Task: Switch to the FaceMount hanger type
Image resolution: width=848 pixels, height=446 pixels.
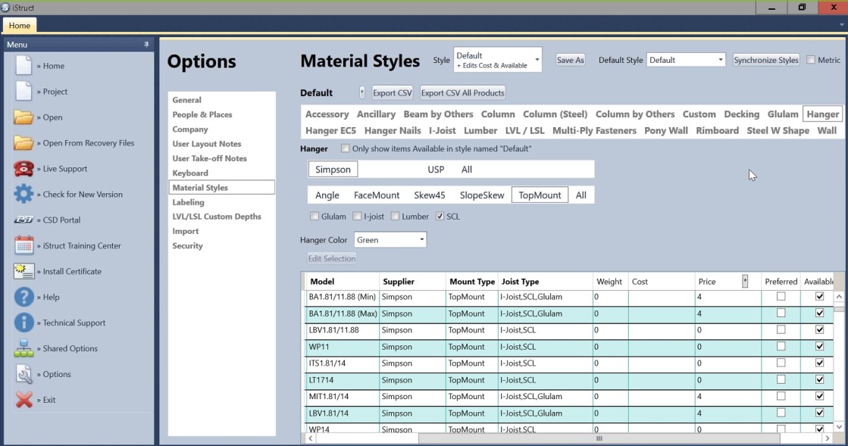Action: (377, 195)
